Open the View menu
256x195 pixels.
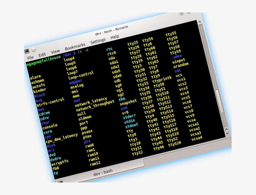55,51
